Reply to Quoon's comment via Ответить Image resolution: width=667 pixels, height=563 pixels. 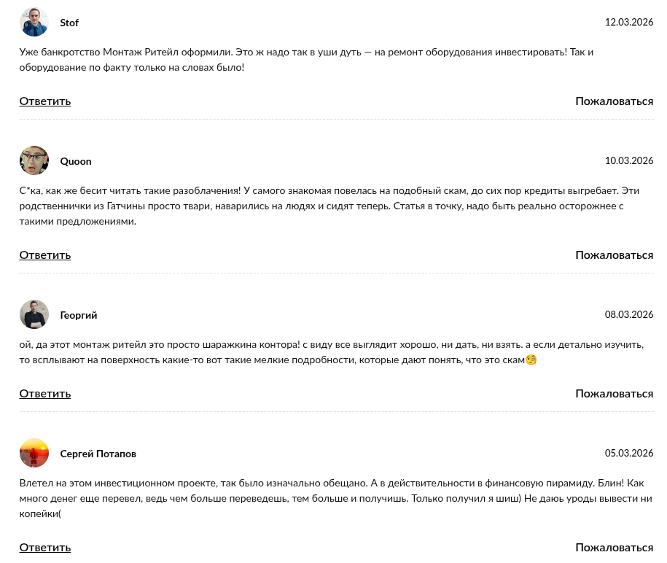pyautogui.click(x=45, y=255)
